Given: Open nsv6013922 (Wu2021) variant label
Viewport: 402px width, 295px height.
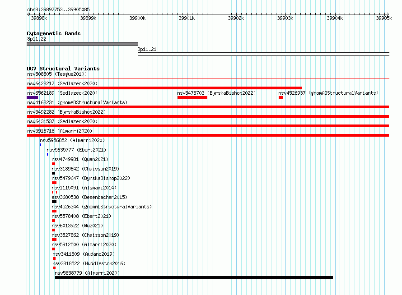Looking at the screenshot, I should pos(77,226).
